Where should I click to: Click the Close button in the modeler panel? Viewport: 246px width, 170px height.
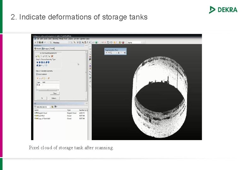[55, 93]
